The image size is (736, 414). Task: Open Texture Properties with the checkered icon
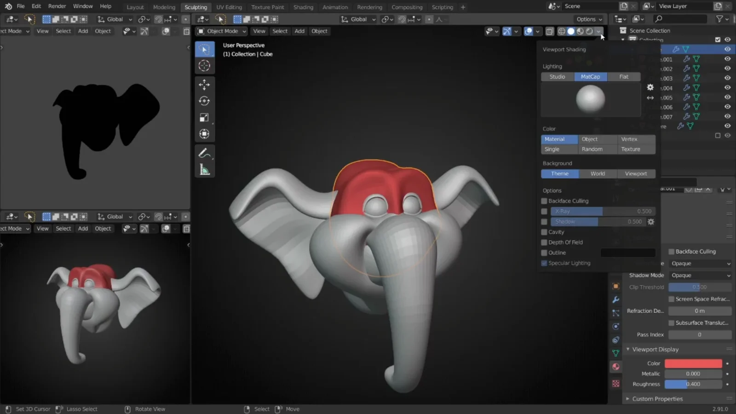[x=616, y=383]
